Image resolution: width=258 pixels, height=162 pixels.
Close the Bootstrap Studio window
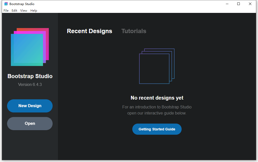[x=250, y=4]
